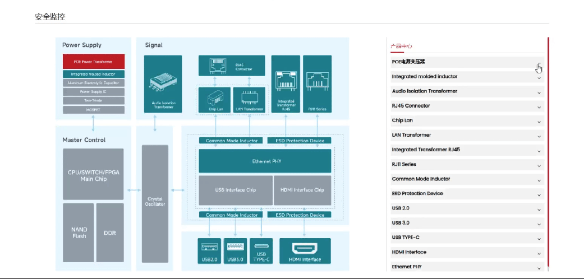
Task: Expand the POE电源变压器 list item
Action: [467, 62]
